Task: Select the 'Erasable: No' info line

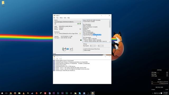Action: [x=86, y=28]
